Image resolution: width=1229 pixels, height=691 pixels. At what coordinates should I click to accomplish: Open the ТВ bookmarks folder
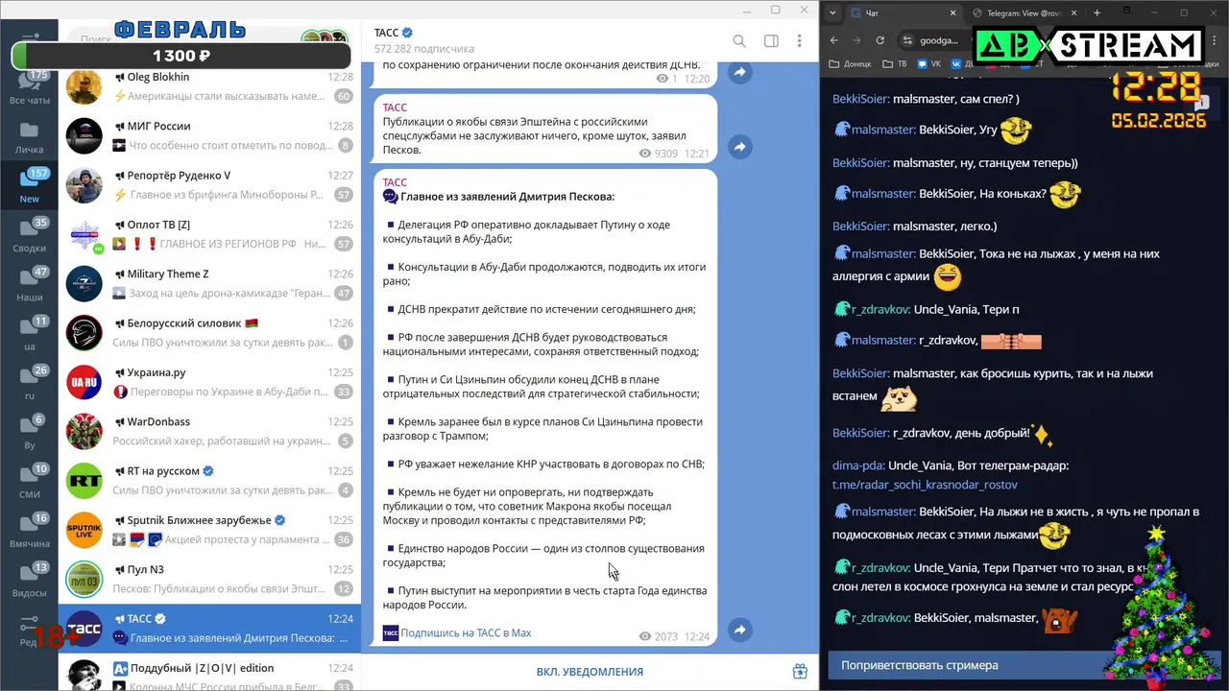pyautogui.click(x=894, y=64)
